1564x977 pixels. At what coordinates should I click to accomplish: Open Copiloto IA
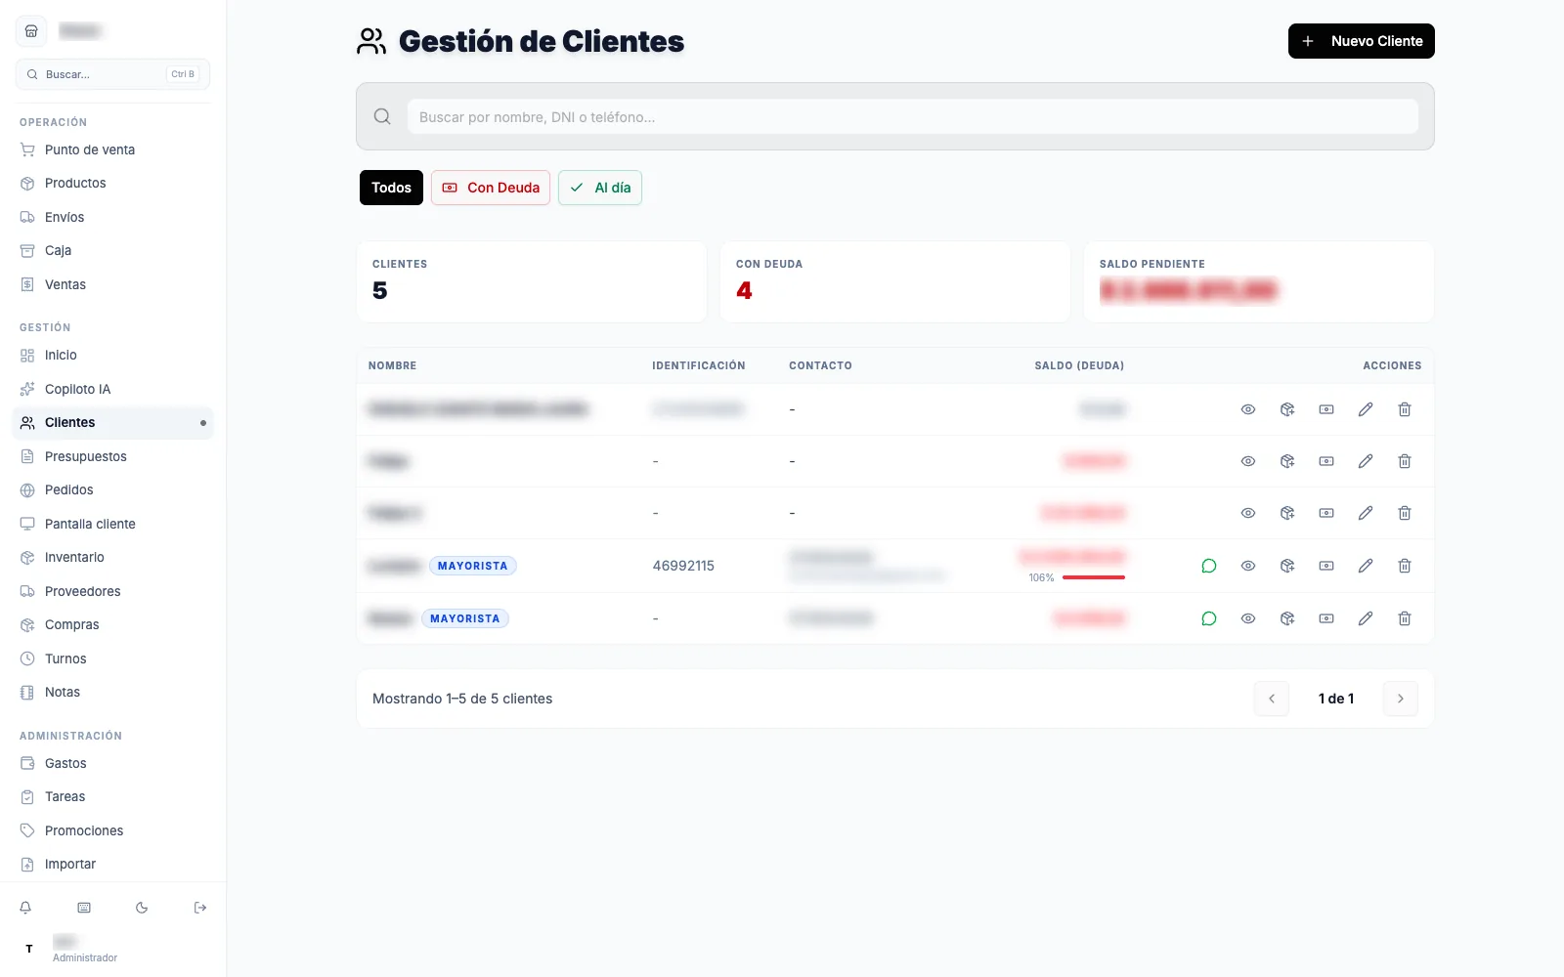(113, 389)
